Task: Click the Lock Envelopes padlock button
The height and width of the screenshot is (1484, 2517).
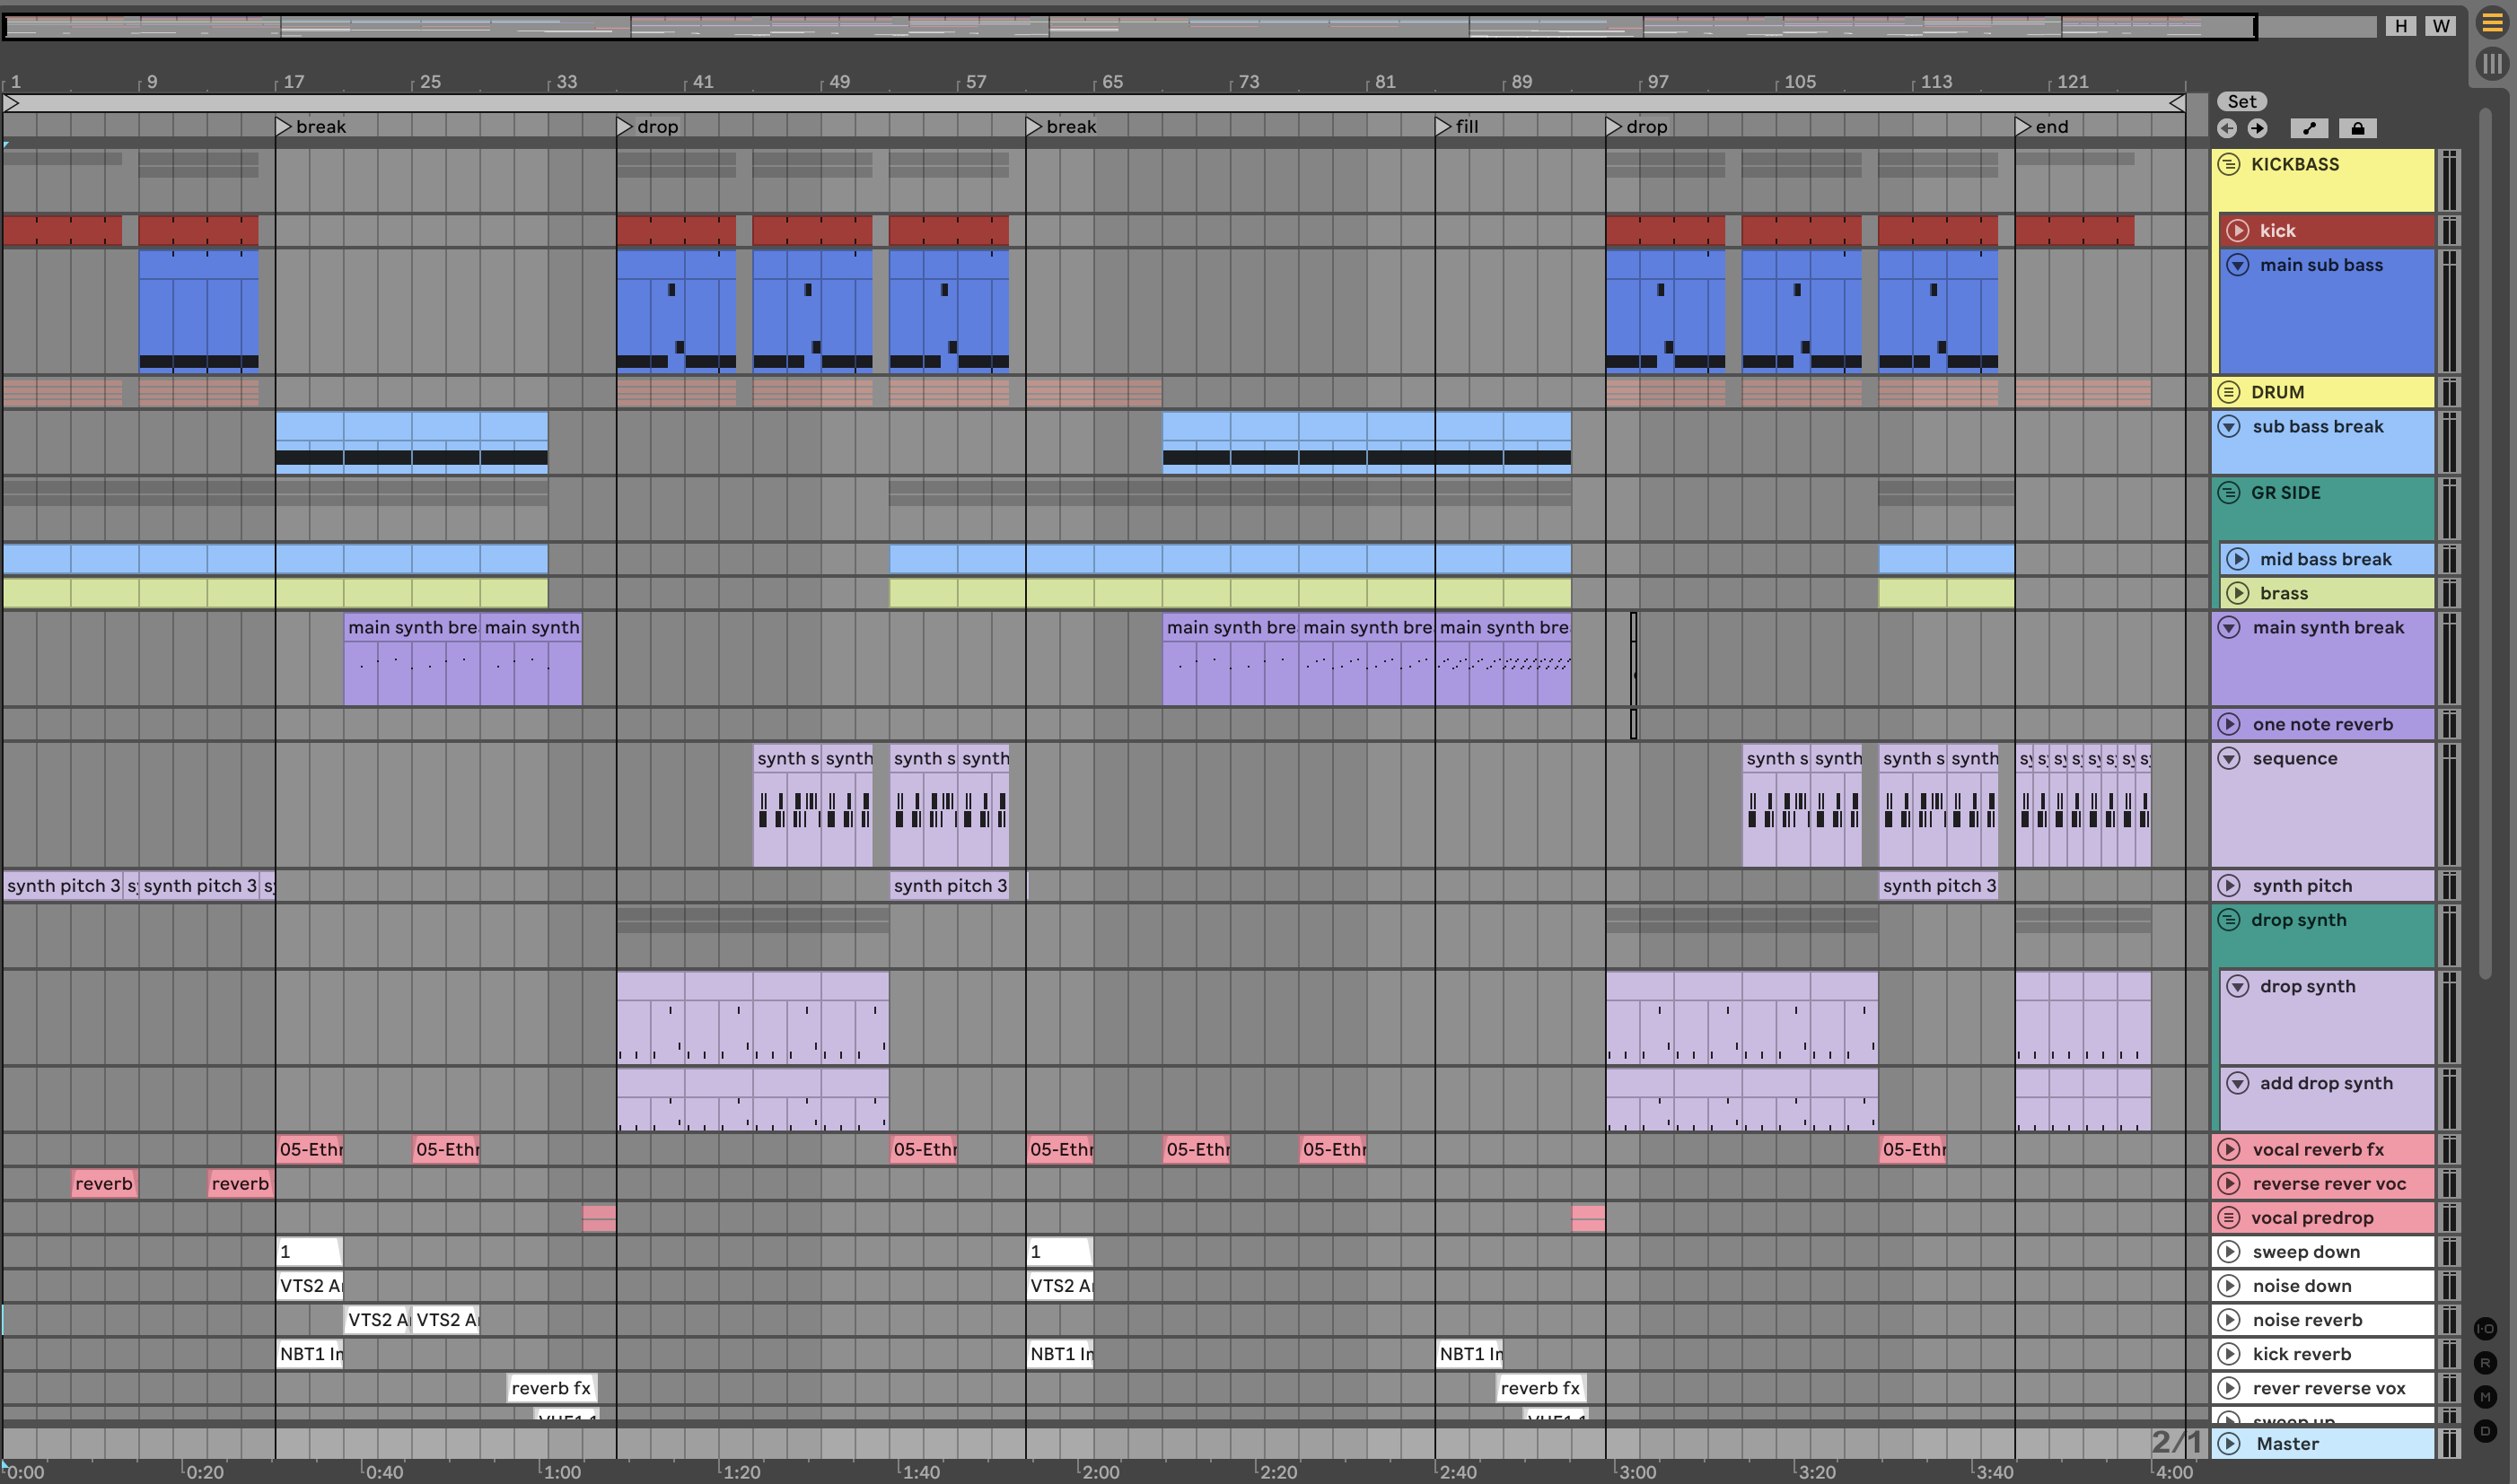Action: pos(2358,128)
